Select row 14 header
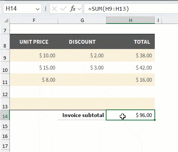 coord(5,115)
